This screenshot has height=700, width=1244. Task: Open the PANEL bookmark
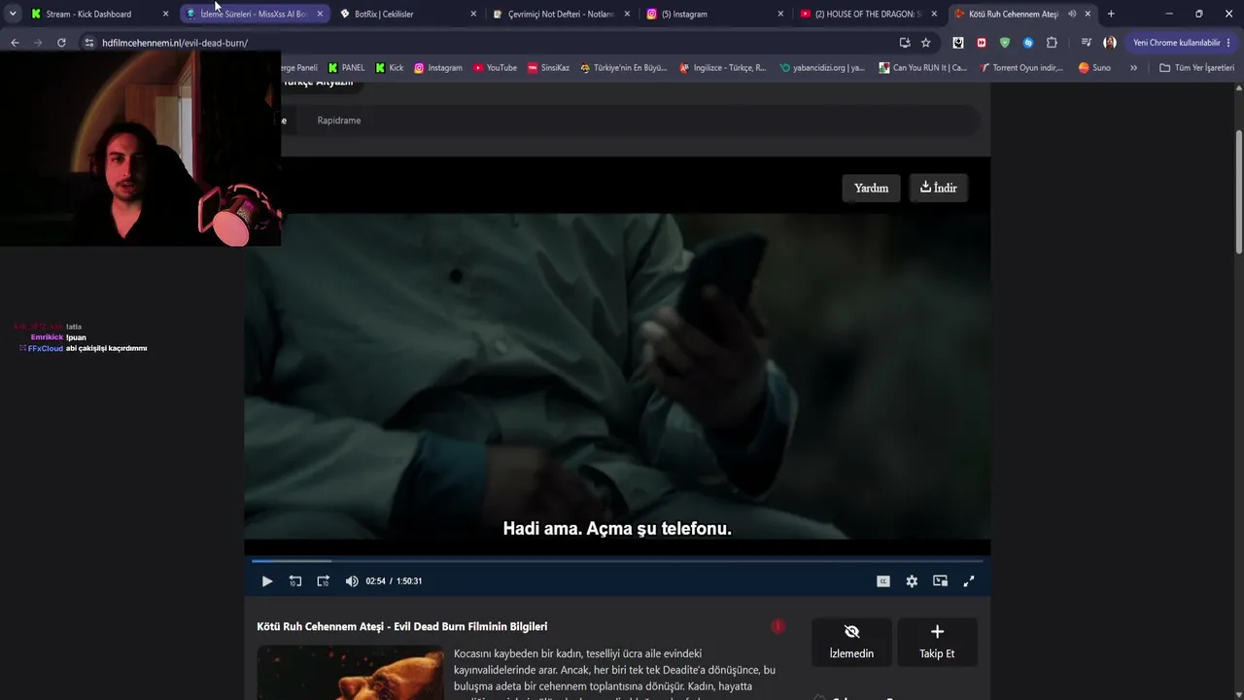346,68
